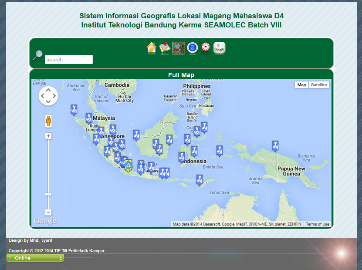Click the yellow marker on Java
362x270 pixels.
(x=128, y=165)
